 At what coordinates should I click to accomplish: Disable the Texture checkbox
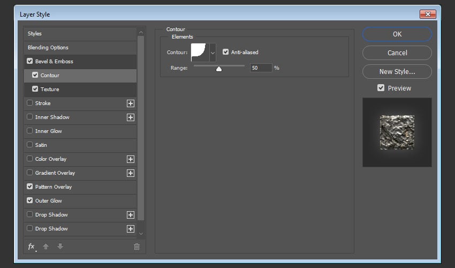tap(35, 89)
